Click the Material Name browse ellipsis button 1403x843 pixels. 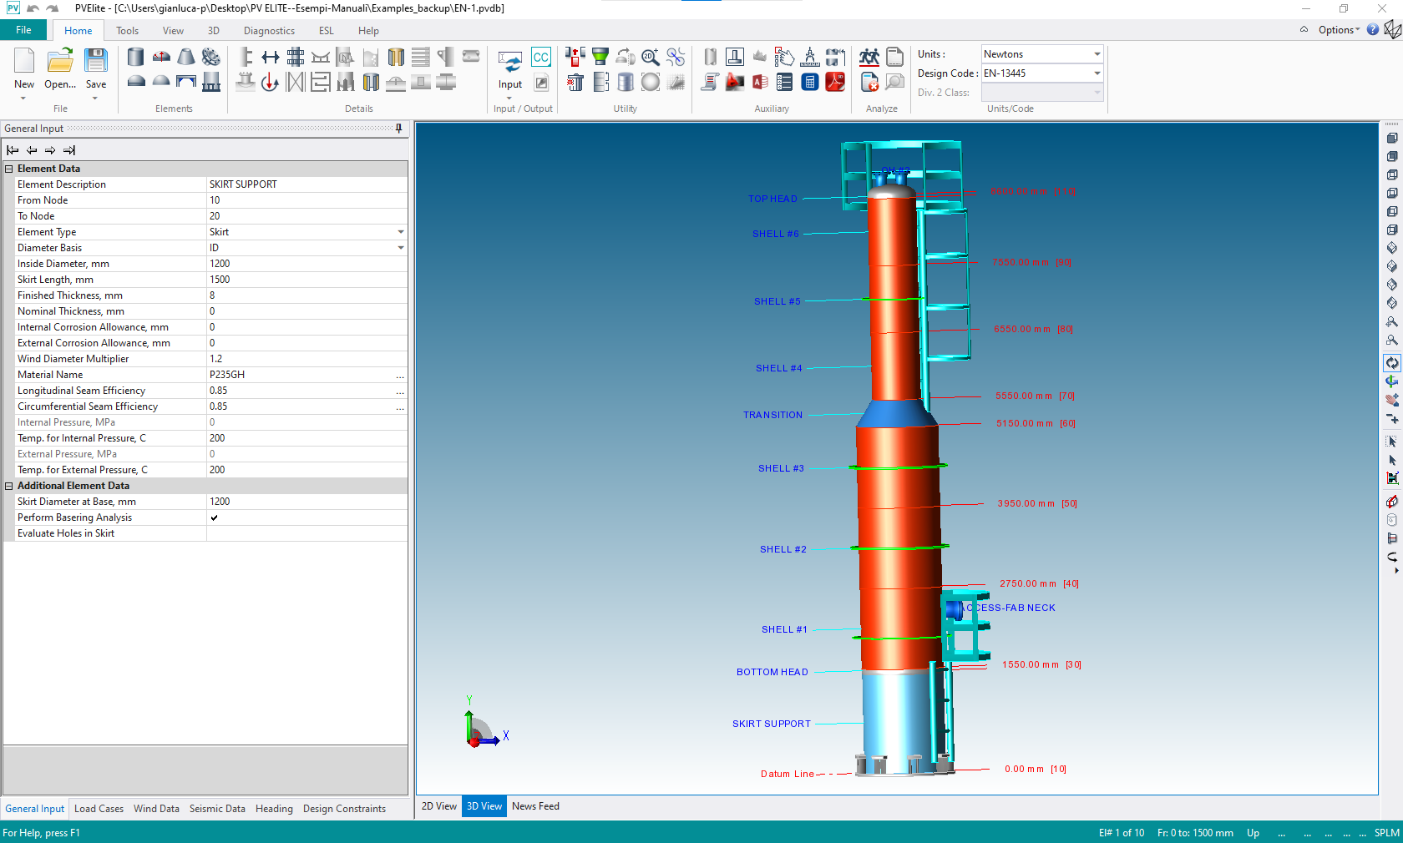(x=400, y=376)
